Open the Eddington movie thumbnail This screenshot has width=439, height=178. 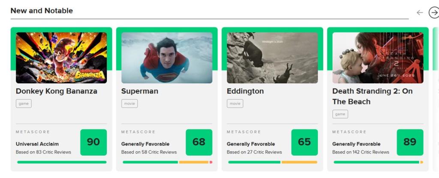[272, 58]
